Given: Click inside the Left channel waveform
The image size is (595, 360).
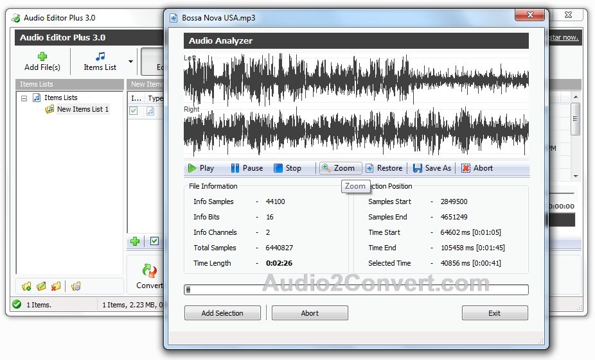Looking at the screenshot, I should (x=356, y=79).
